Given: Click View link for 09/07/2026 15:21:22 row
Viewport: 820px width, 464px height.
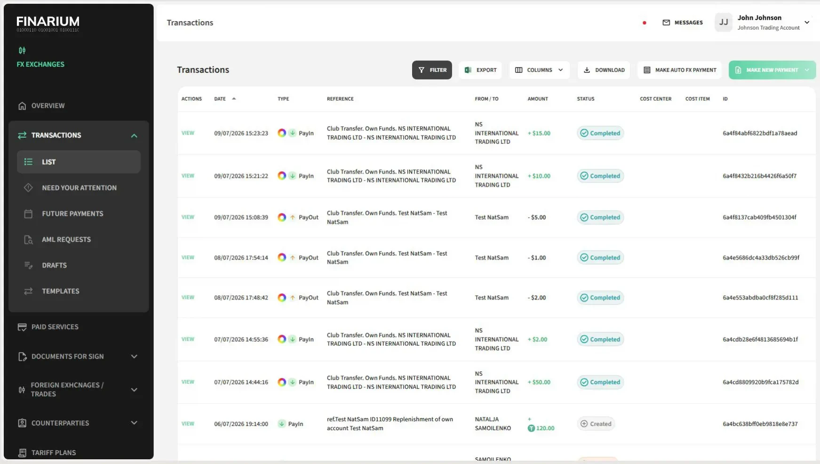Looking at the screenshot, I should pos(188,176).
